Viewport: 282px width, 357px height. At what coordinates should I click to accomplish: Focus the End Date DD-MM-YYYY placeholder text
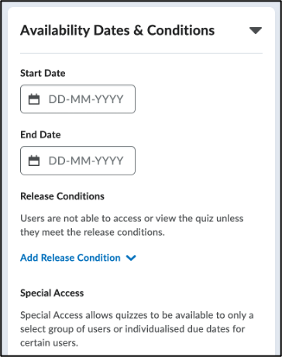(x=86, y=161)
